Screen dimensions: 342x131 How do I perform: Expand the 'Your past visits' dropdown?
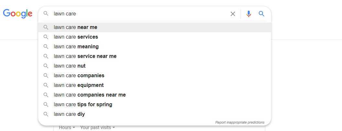point(97,127)
